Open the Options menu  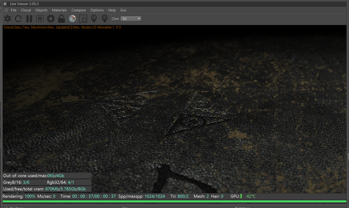[x=97, y=10]
